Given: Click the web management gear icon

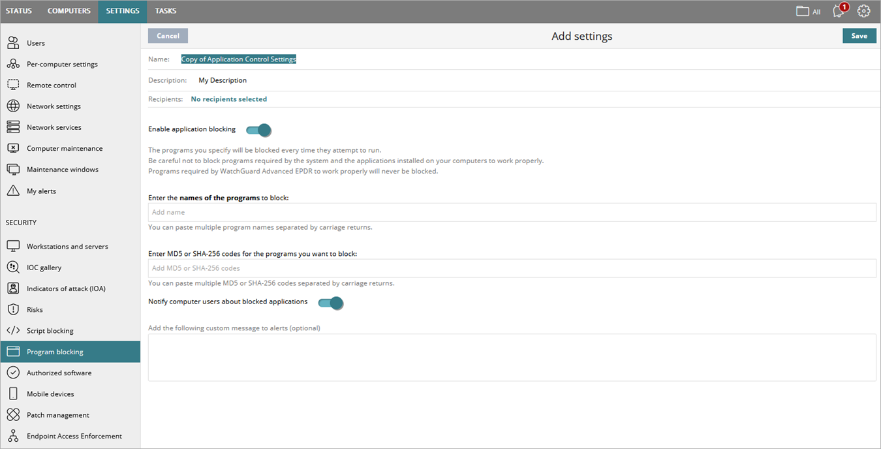Looking at the screenshot, I should [864, 11].
